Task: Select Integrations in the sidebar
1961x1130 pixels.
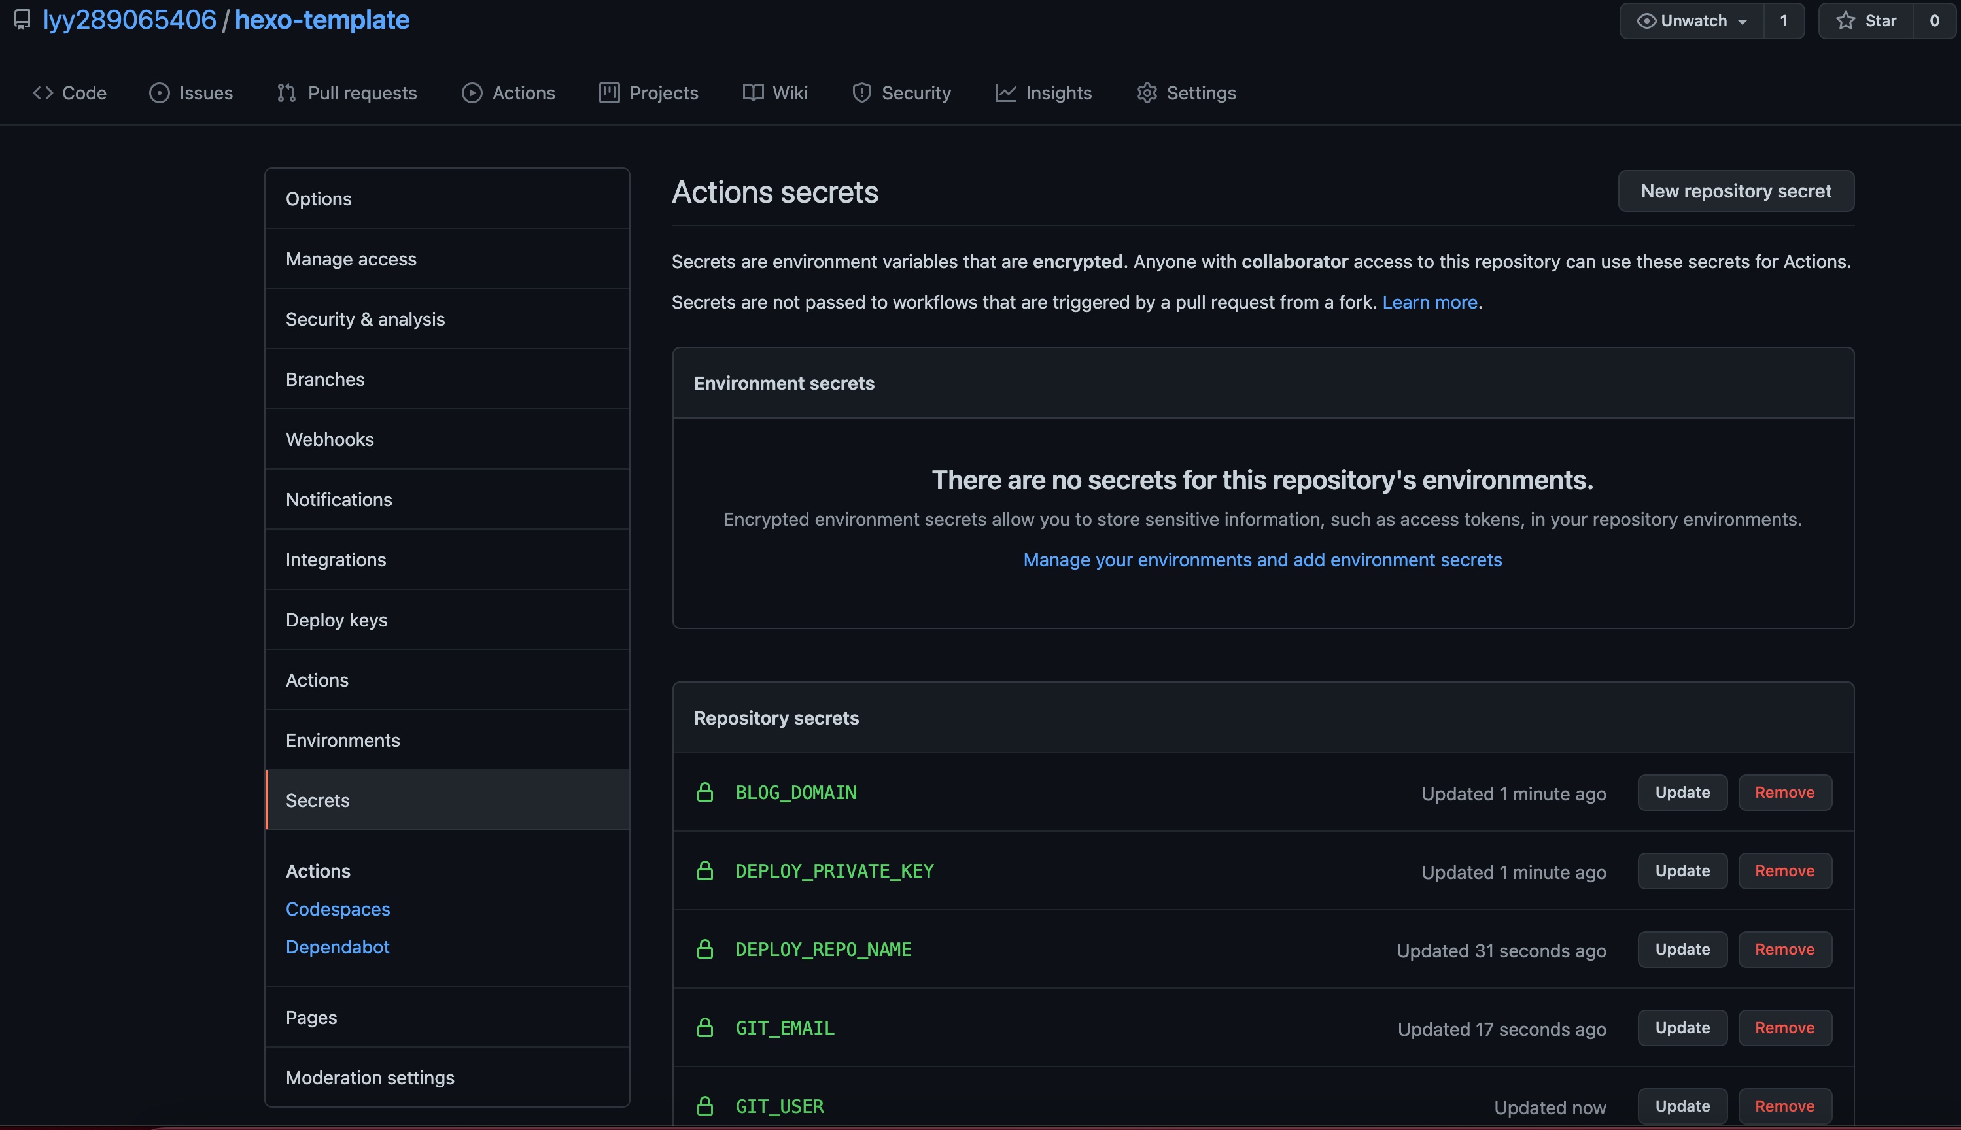Action: coord(447,560)
